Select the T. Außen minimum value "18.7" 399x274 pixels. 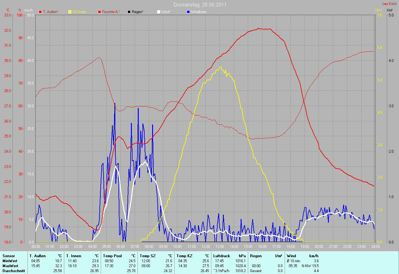point(58,261)
